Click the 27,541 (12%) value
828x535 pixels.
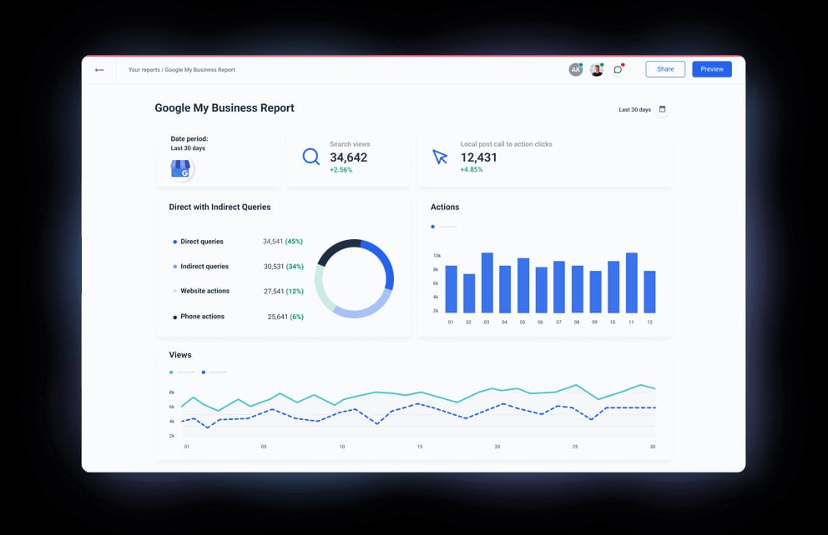coord(284,291)
